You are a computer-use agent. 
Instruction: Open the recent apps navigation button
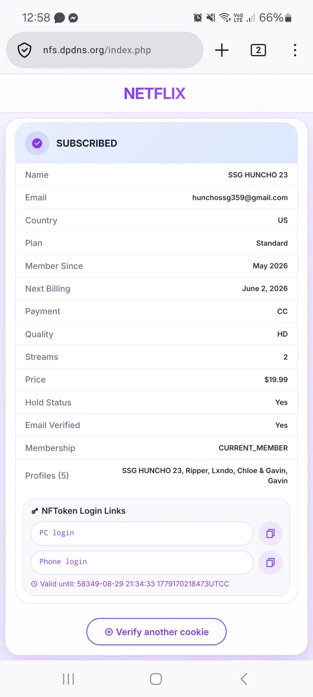68,679
